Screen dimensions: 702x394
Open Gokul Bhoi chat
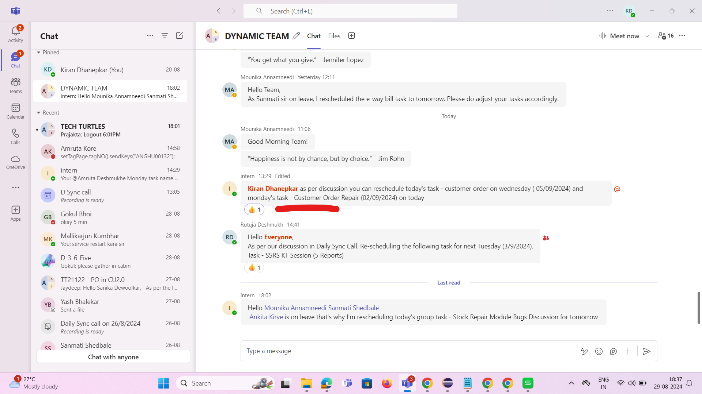110,217
